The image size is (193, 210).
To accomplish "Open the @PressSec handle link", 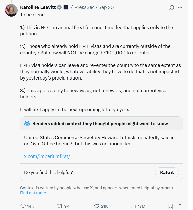I will pos(82,7).
